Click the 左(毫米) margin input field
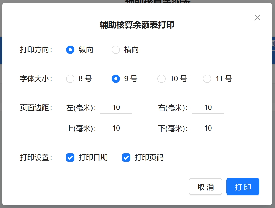 (116, 108)
